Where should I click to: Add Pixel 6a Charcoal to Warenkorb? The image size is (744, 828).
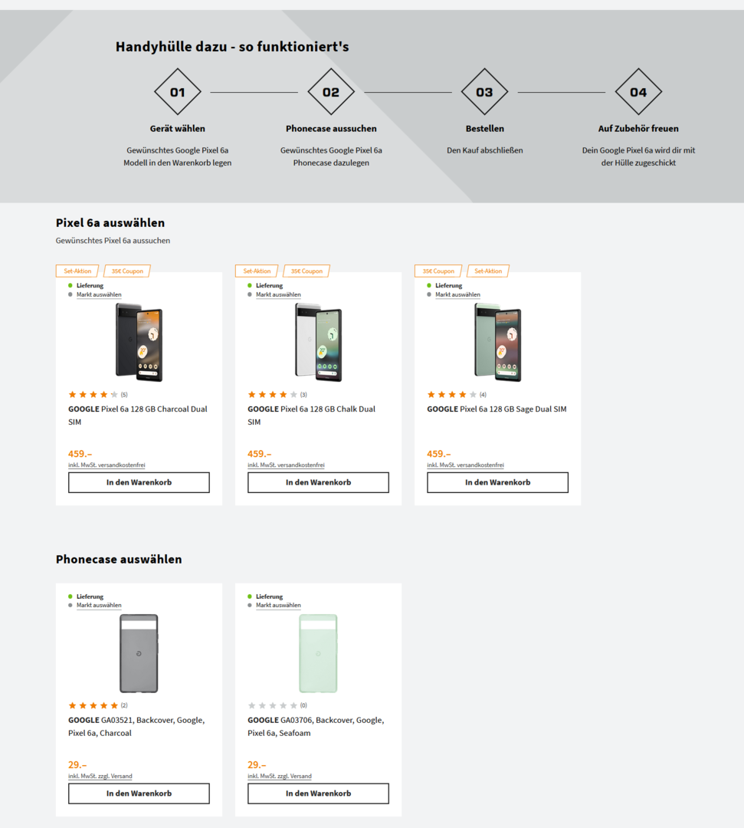pyautogui.click(x=139, y=482)
